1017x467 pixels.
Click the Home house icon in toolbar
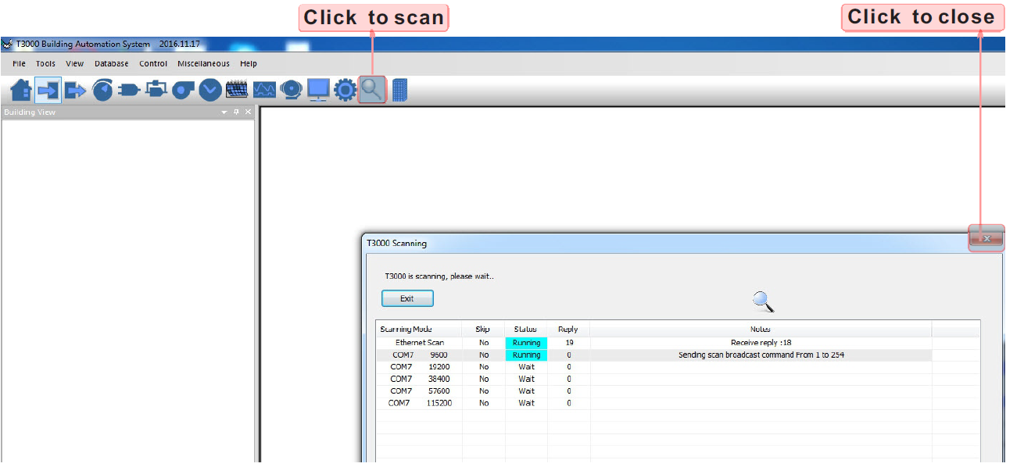[21, 91]
